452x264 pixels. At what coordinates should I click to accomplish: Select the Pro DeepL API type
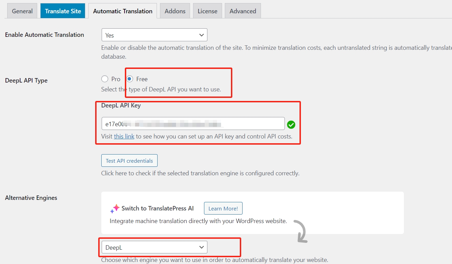tap(105, 79)
